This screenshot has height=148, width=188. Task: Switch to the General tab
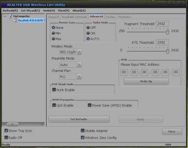[x=54, y=17]
